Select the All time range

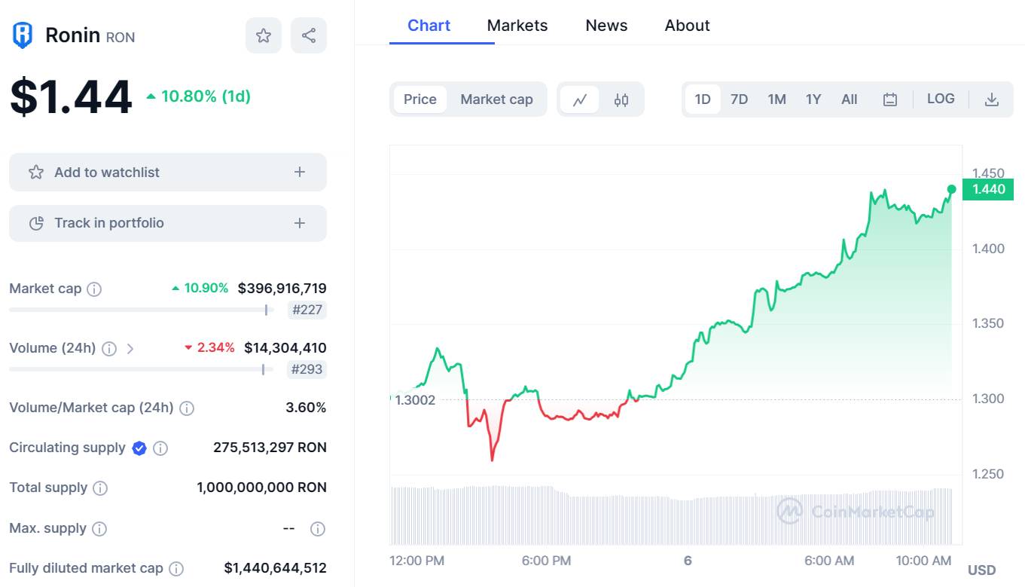pos(850,99)
